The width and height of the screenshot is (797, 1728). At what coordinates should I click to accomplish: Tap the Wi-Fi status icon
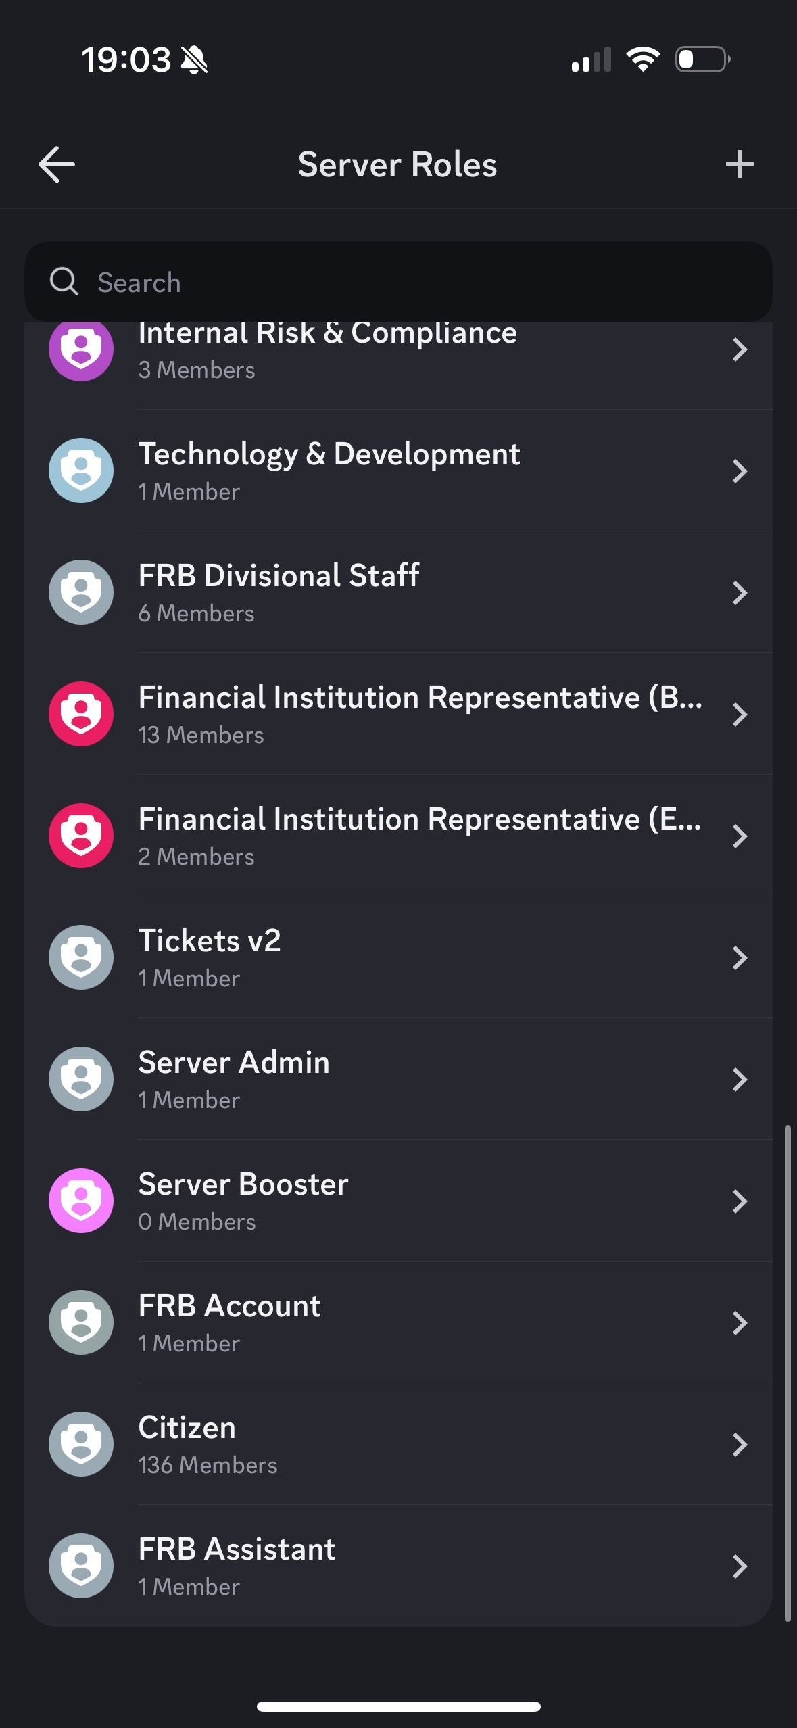(643, 59)
